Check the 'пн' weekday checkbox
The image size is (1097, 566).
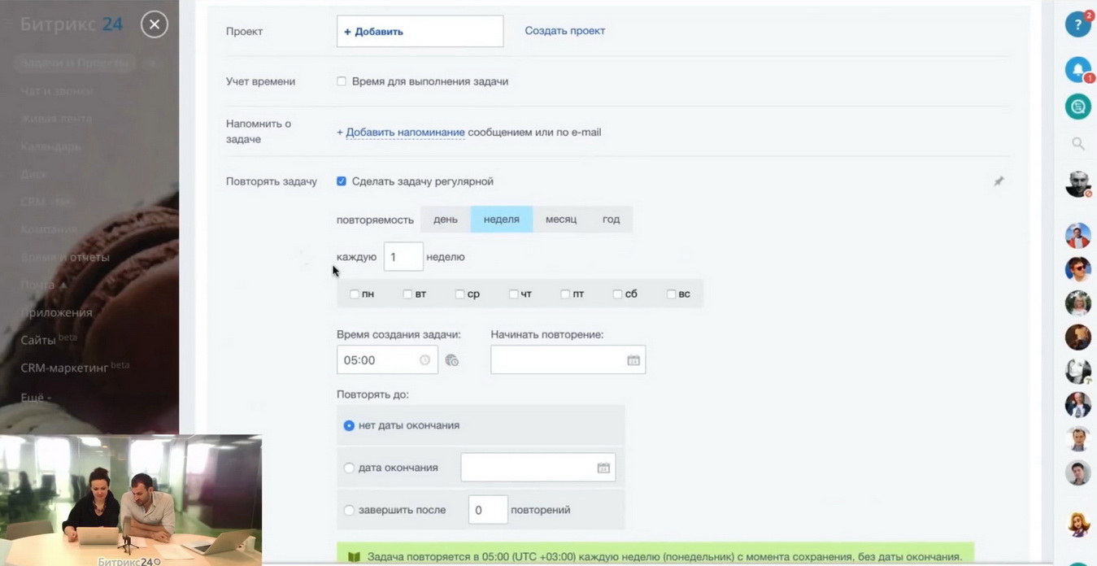pos(355,294)
